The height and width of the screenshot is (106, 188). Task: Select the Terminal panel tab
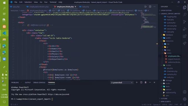51,82
